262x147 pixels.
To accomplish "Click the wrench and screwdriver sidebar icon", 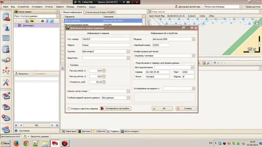I will (6, 82).
